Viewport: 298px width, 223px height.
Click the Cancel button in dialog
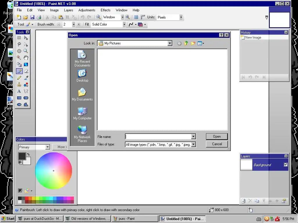(217, 144)
